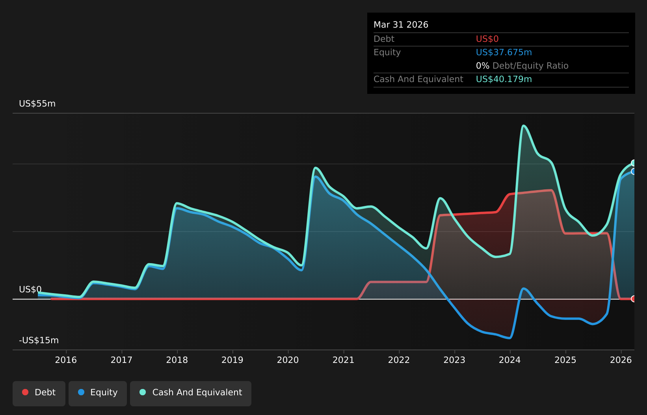The image size is (647, 415).
Task: Click the blue Equity legend dot
Action: click(x=81, y=392)
